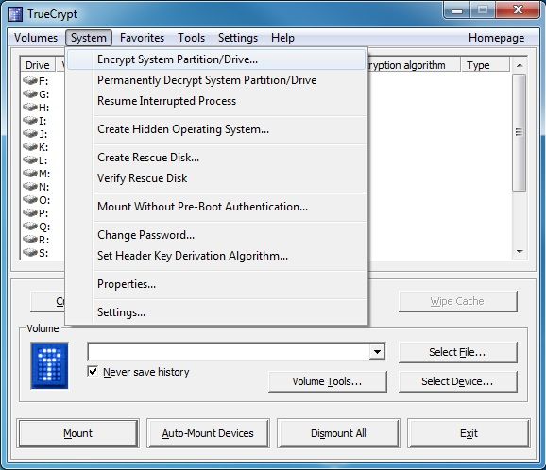Choose Set Header Key Derivation Algorithm
The width and height of the screenshot is (546, 470).
[216, 256]
